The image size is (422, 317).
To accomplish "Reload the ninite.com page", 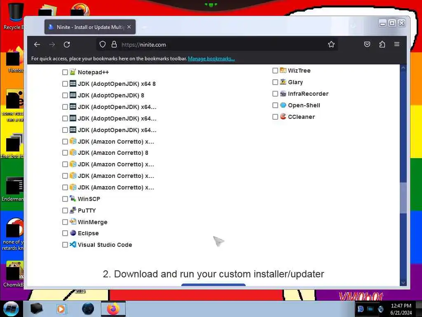I will tap(67, 45).
